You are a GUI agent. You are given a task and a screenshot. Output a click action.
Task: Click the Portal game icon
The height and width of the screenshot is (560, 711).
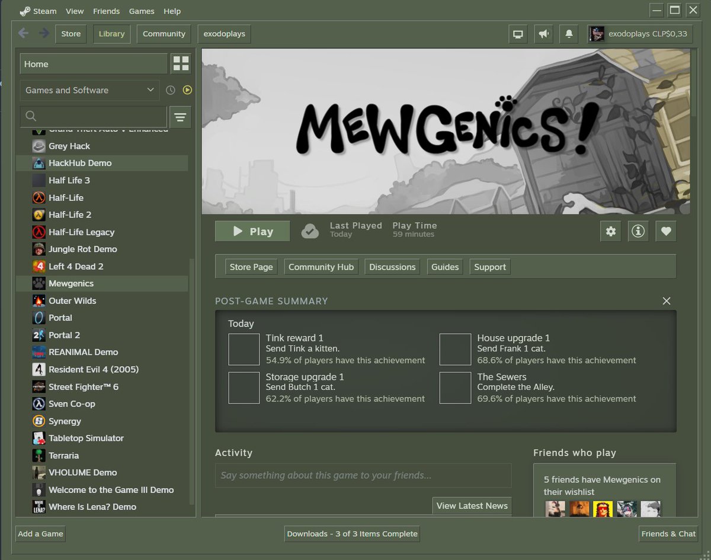(x=39, y=318)
